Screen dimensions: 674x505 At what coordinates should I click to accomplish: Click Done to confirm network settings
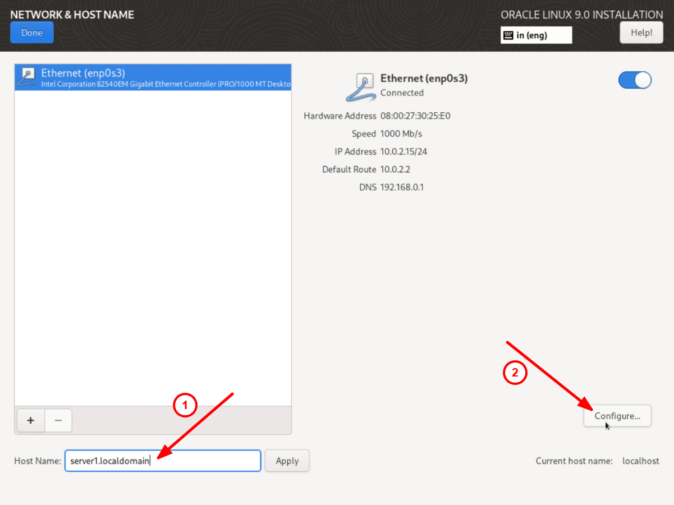[x=31, y=32]
